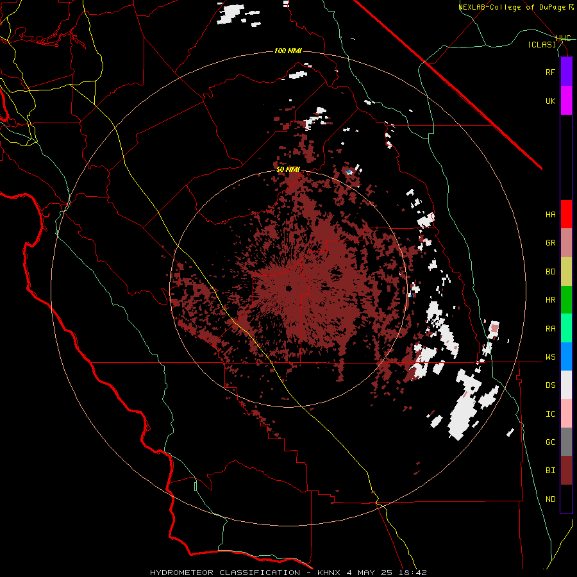
Task: Select the WS wet snow blue swatch
Action: 566,356
